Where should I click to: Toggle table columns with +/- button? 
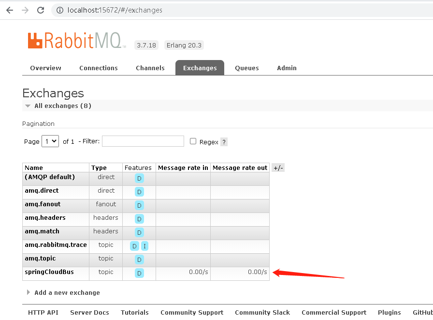(278, 168)
